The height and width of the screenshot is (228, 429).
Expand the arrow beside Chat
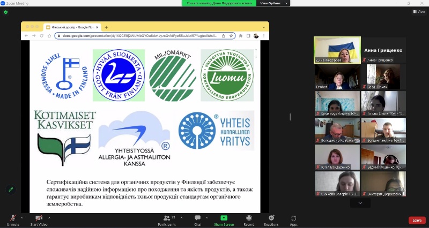pyautogui.click(x=206, y=218)
